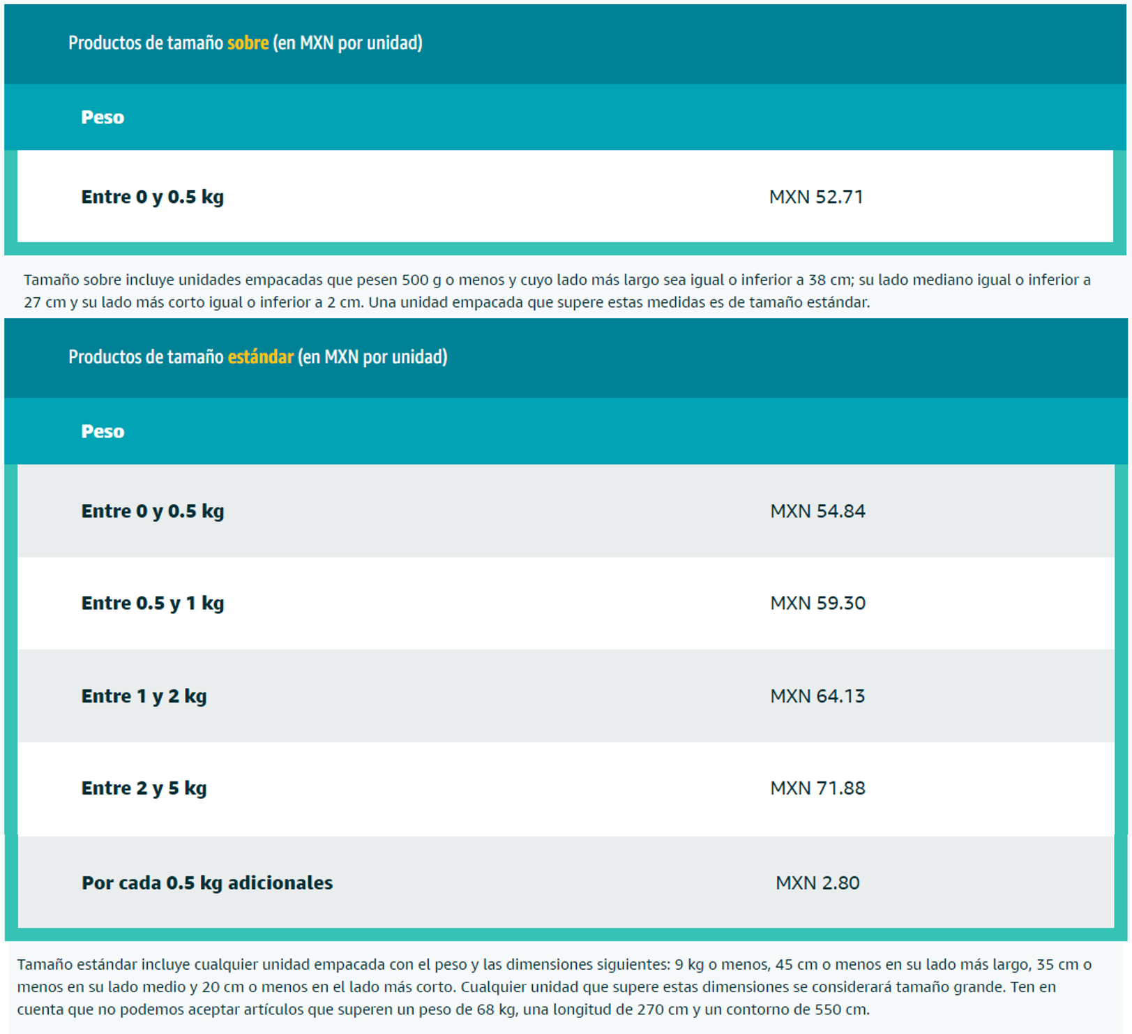This screenshot has width=1132, height=1034.
Task: Click the MXN 59.30 price
Action: pos(817,603)
